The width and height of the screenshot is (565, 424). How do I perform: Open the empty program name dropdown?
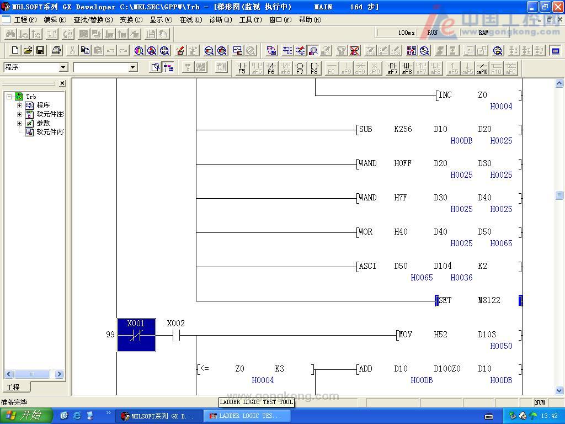tap(132, 67)
